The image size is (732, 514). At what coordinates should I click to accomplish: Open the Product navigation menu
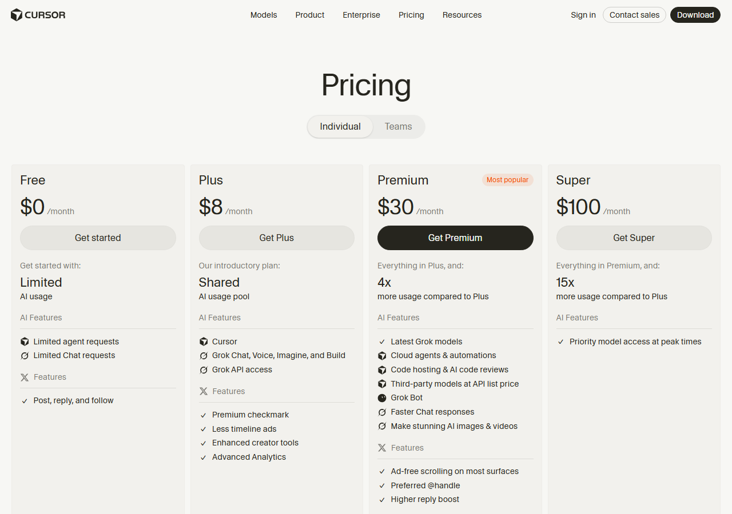pos(310,15)
